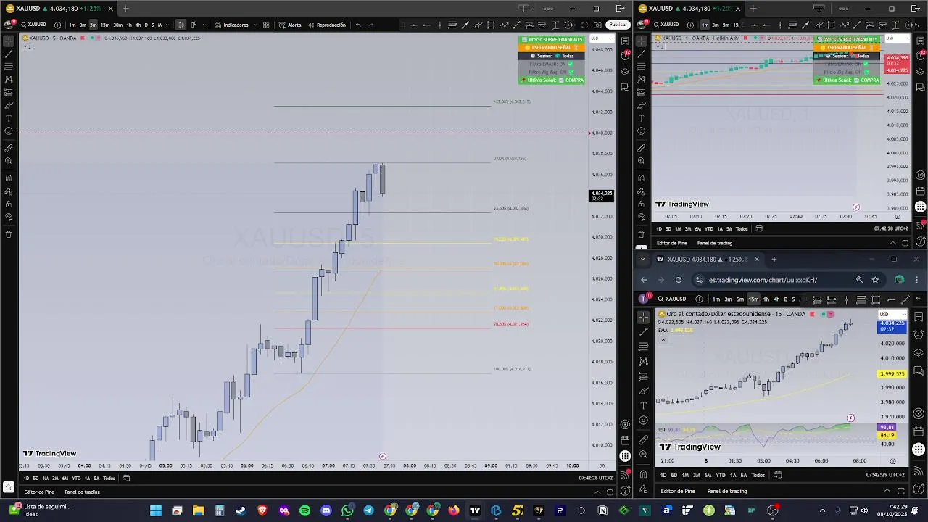Take snapshot with camera icon in main toolbar
The image size is (928, 522).
597,25
